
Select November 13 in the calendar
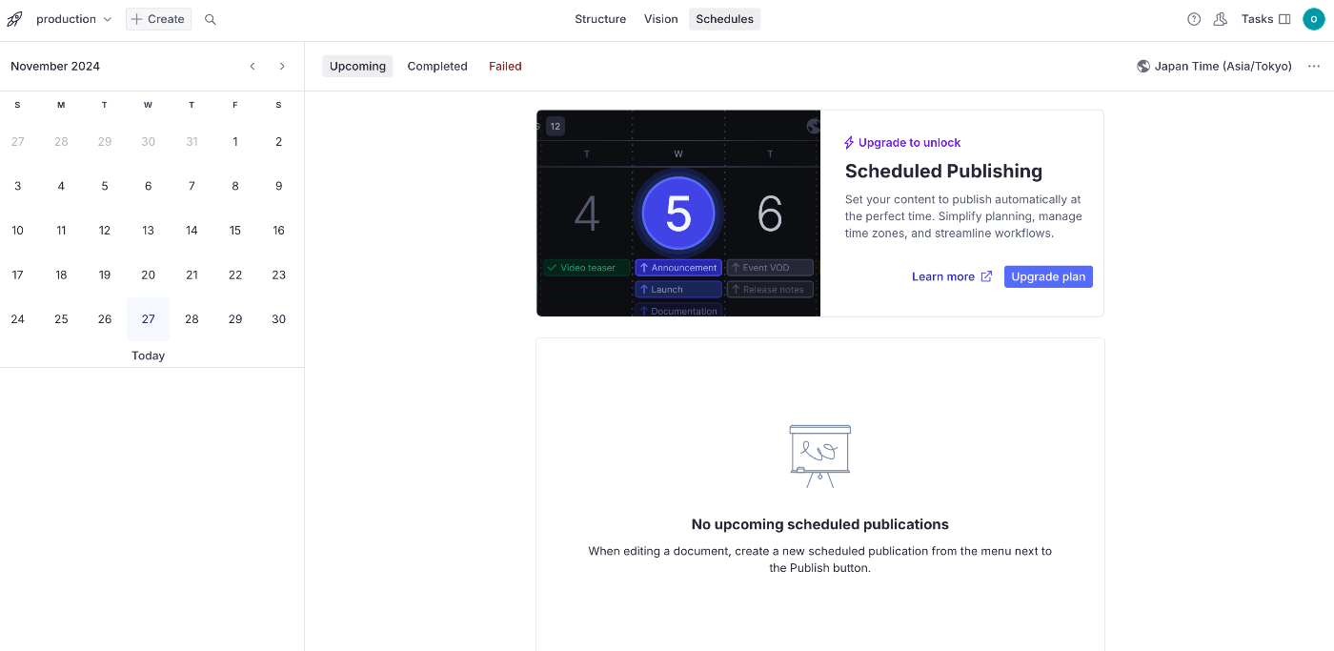pos(148,231)
